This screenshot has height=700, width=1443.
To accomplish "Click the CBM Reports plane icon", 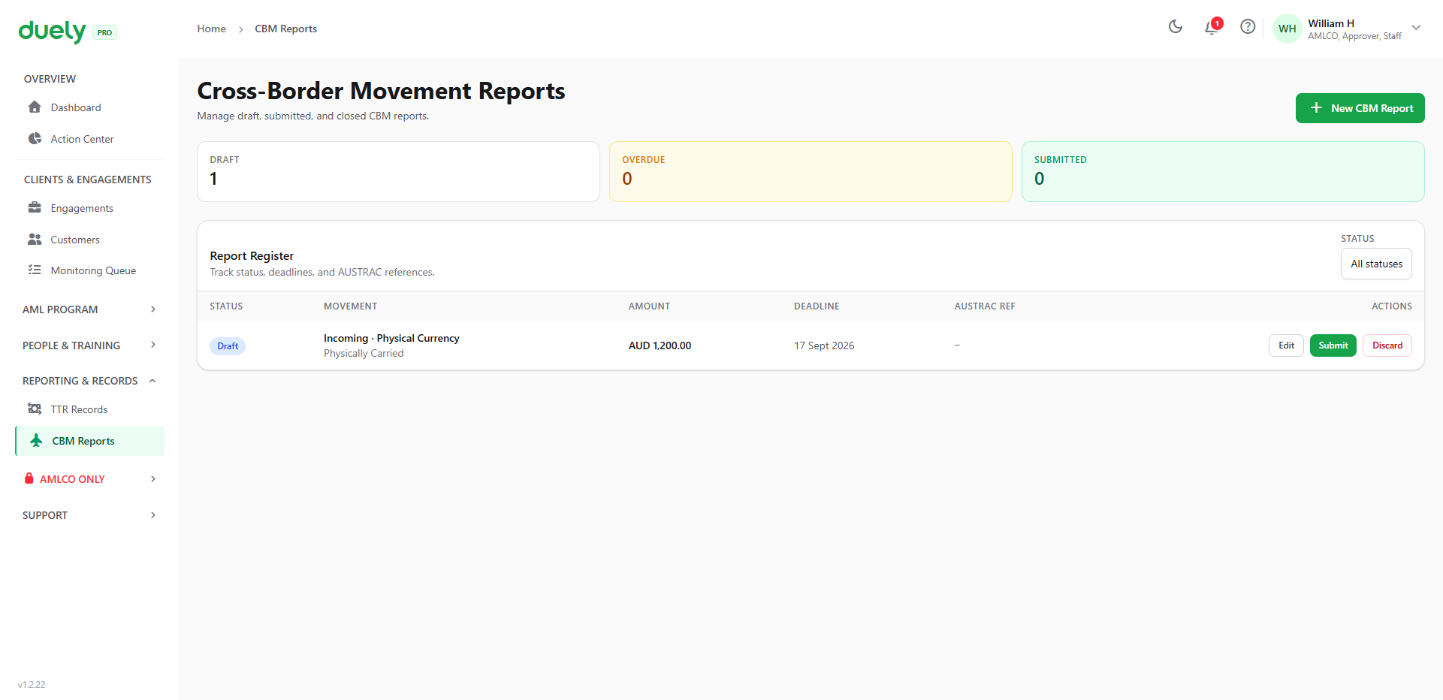I will pos(36,440).
